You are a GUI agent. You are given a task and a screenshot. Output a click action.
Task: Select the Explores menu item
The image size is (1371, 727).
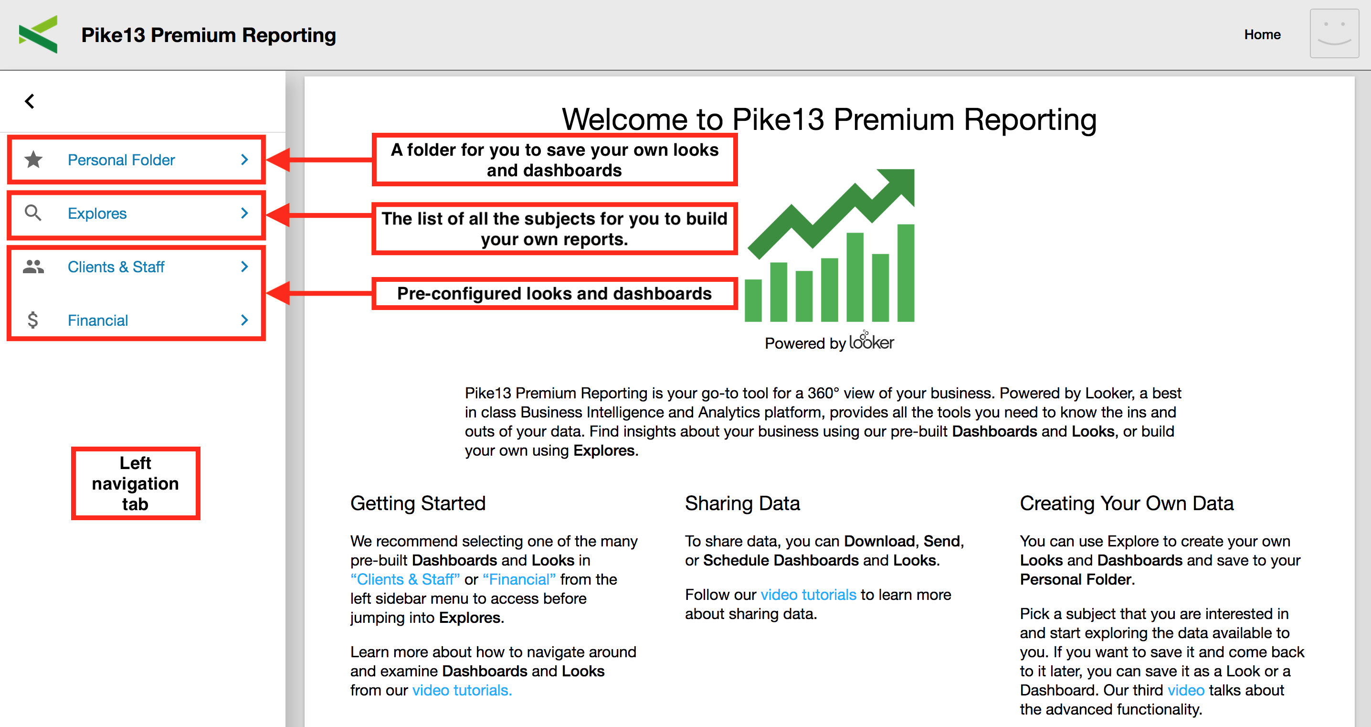point(97,214)
